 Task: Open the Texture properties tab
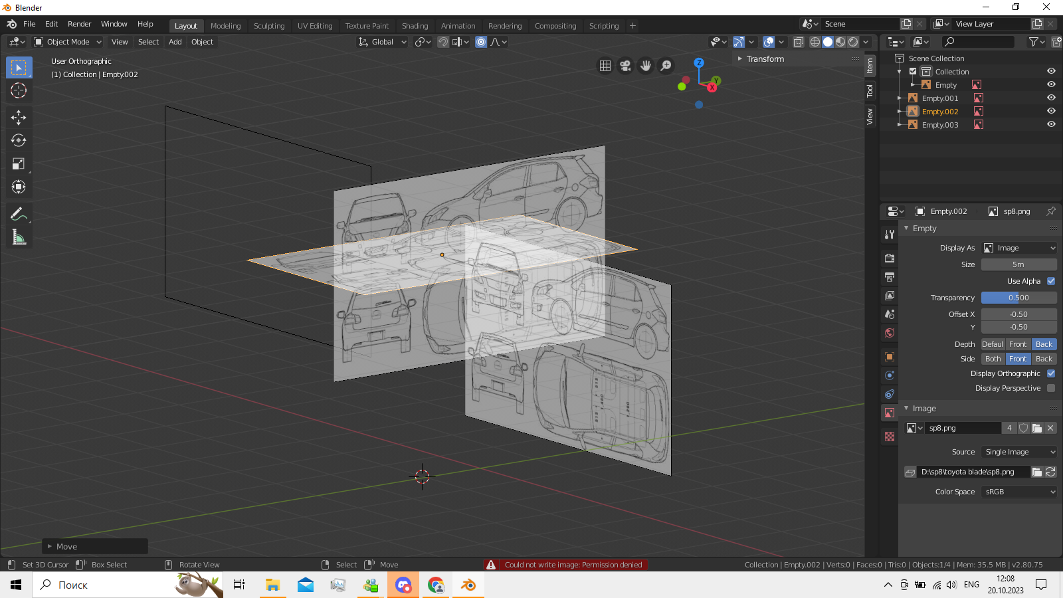pos(890,437)
